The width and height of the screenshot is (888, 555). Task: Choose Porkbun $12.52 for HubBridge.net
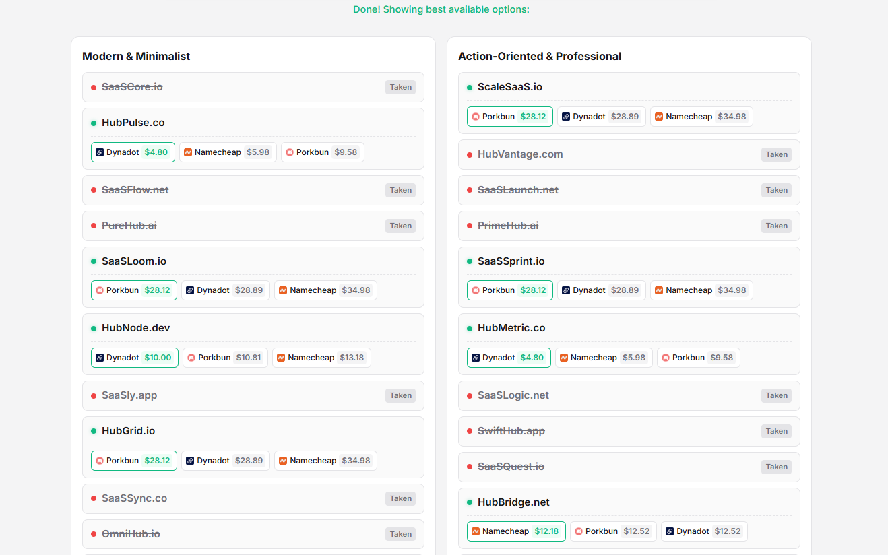613,531
